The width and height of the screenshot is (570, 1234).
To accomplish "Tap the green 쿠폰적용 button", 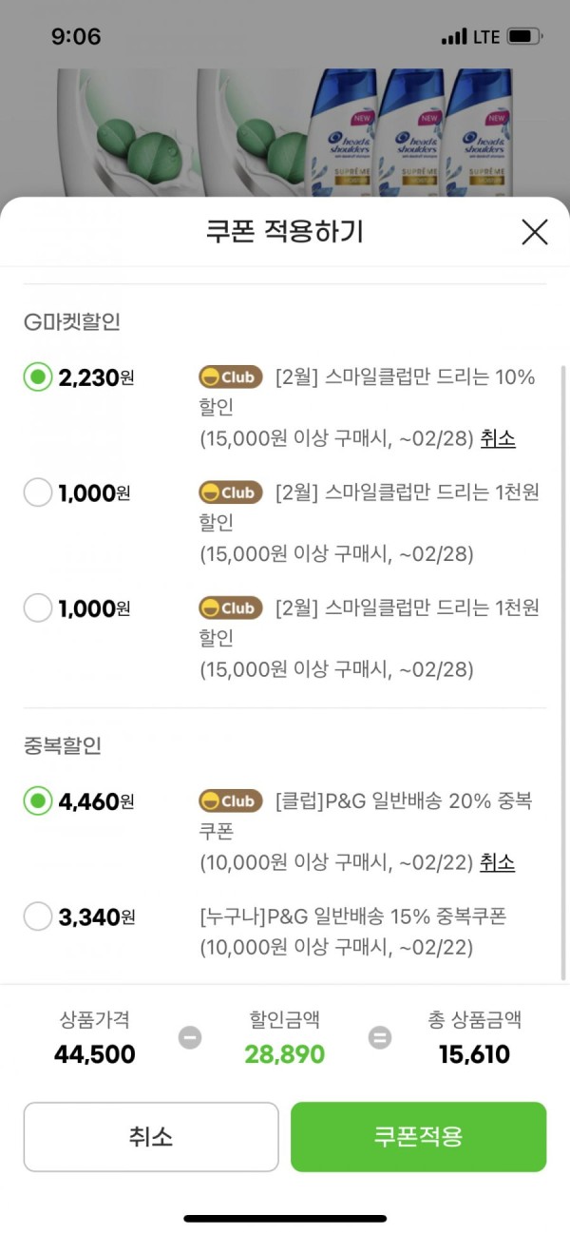I will click(418, 1137).
